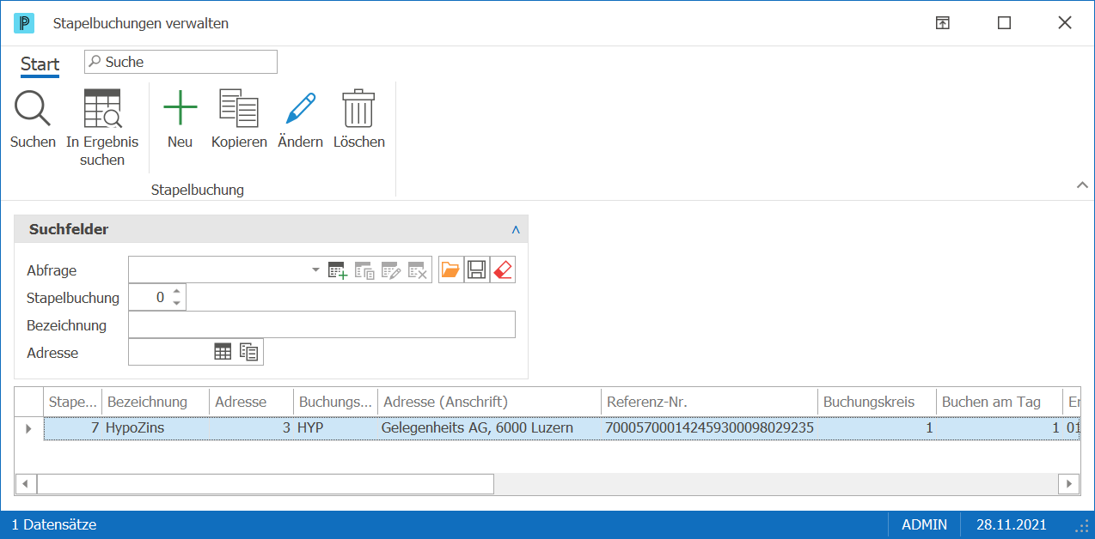
Task: Click the Adresse list selection icon
Action: pyautogui.click(x=249, y=352)
